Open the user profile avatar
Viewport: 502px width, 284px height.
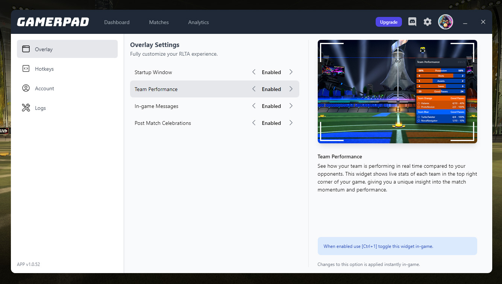(446, 22)
